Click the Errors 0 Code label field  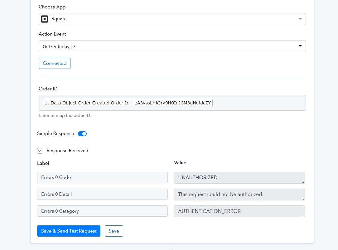(x=102, y=177)
